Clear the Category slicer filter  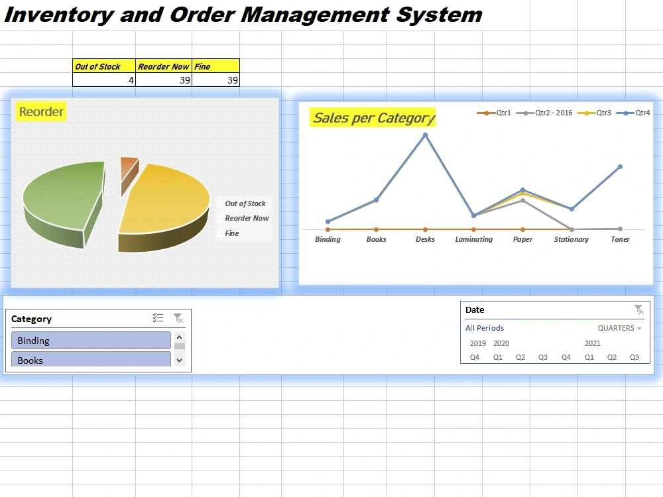[x=178, y=318]
